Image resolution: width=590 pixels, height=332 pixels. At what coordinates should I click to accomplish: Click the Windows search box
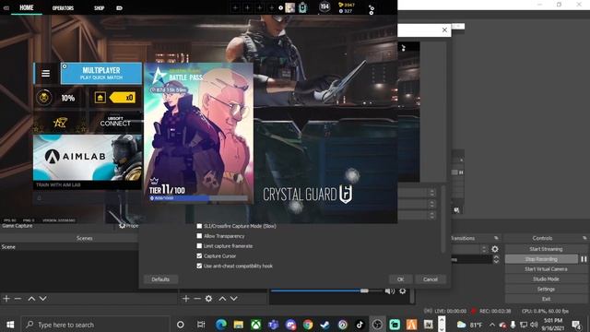point(95,325)
